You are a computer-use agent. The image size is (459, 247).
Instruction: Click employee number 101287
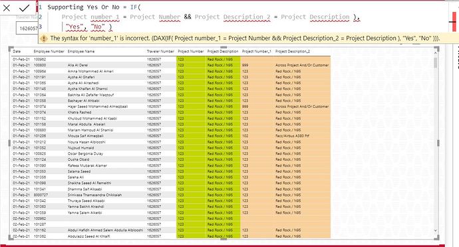(x=40, y=224)
